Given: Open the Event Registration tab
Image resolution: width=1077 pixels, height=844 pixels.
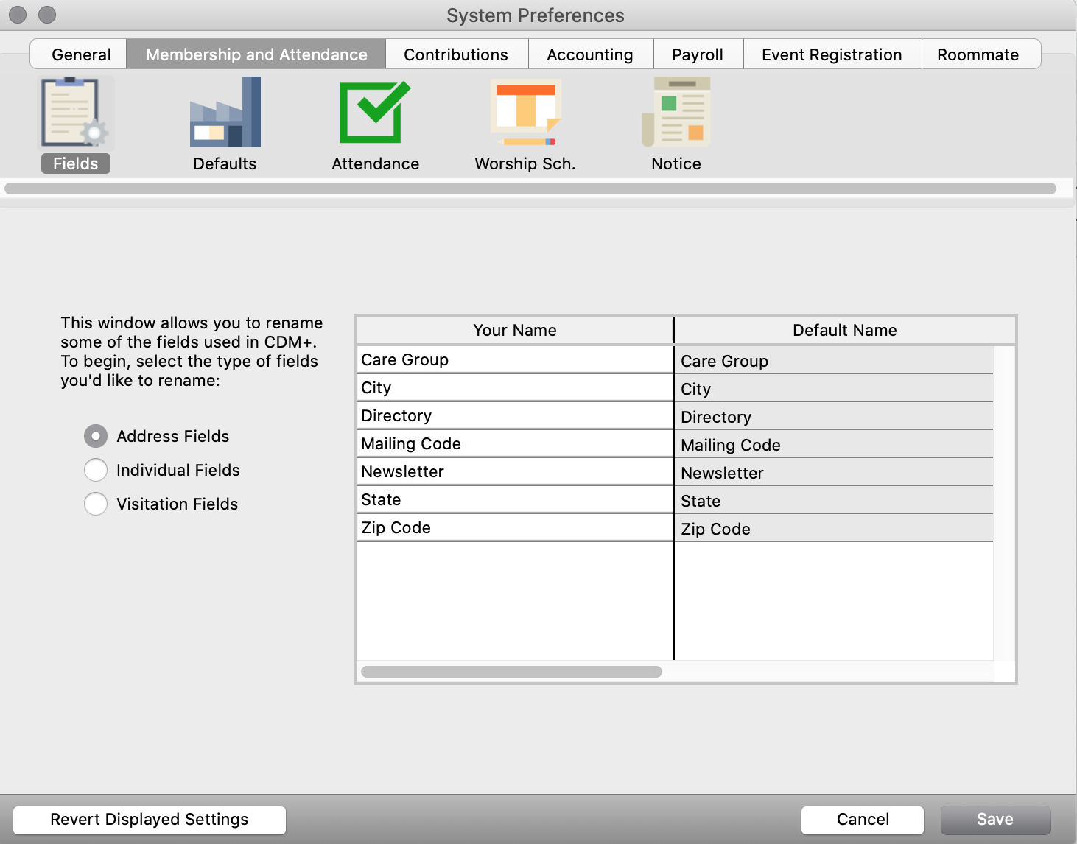Looking at the screenshot, I should [x=831, y=54].
